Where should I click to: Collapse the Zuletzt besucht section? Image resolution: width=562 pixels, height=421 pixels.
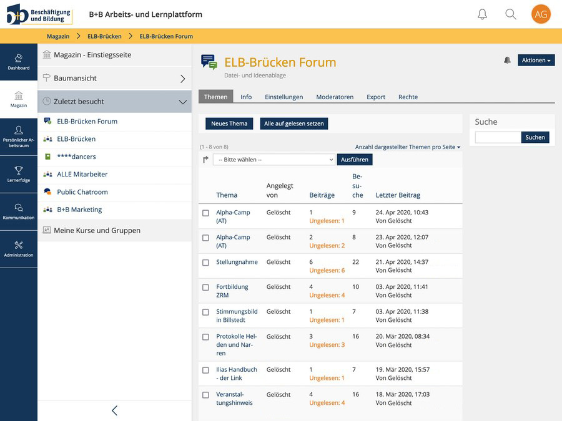click(182, 102)
